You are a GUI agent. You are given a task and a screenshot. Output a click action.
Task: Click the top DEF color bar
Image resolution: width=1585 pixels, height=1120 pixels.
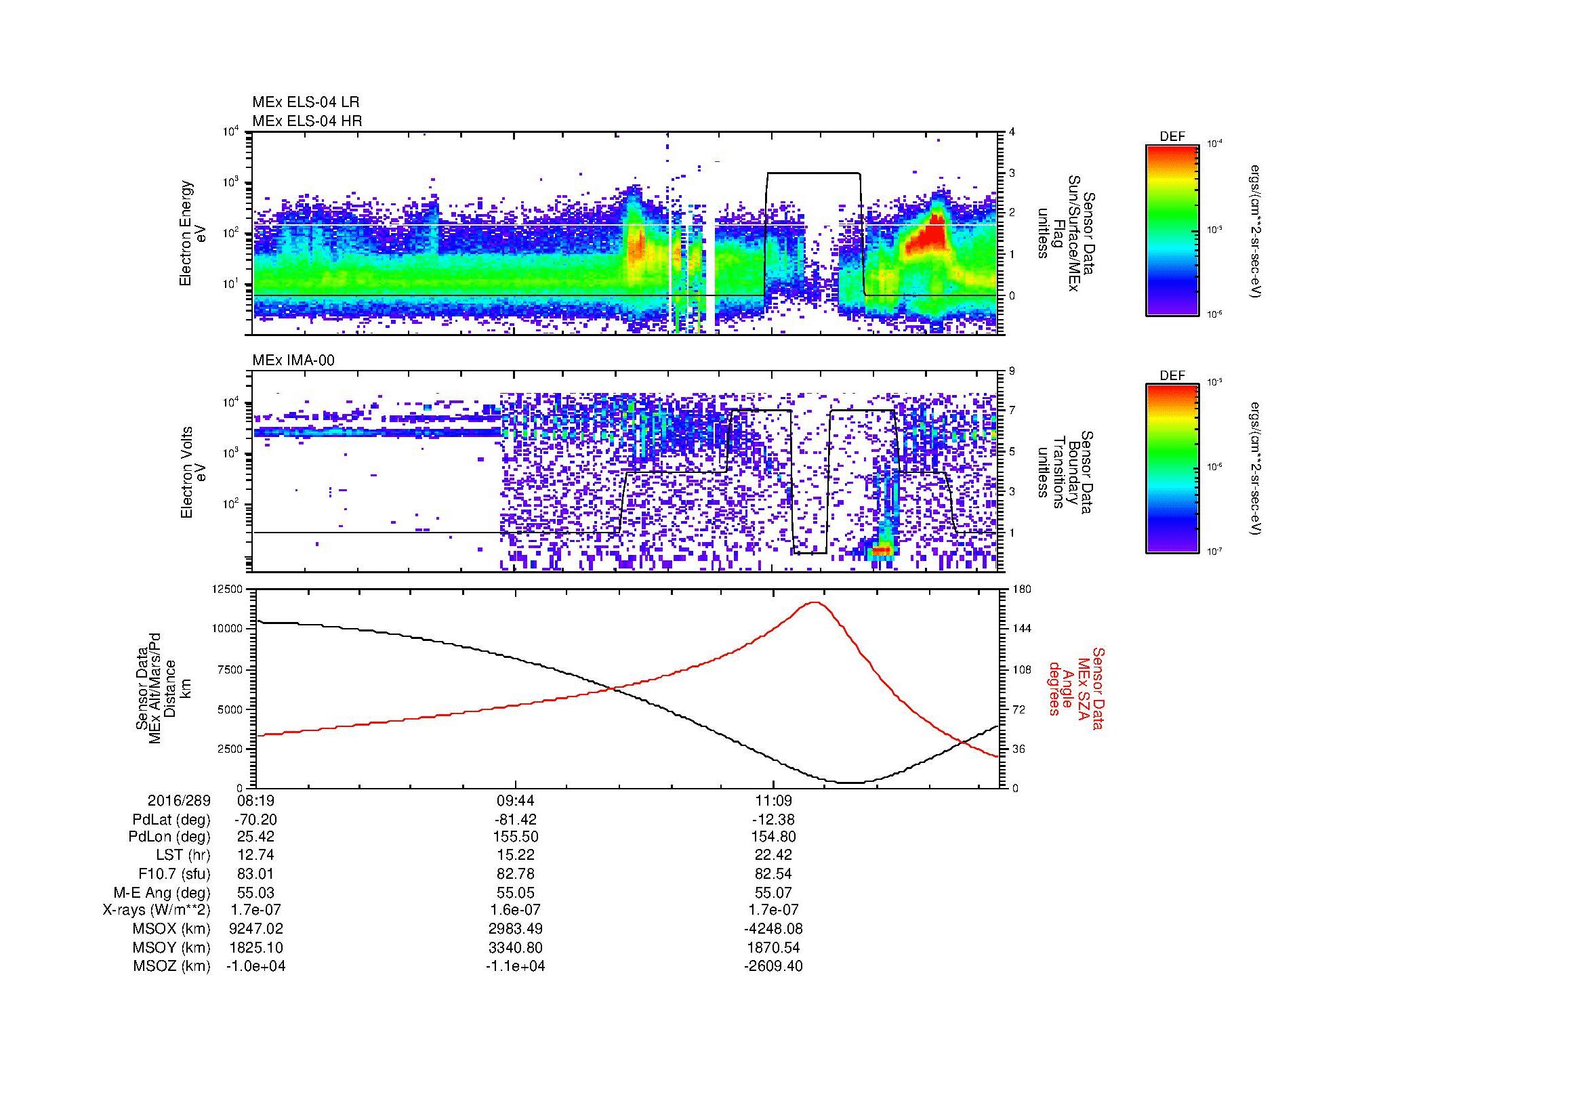pos(1172,230)
